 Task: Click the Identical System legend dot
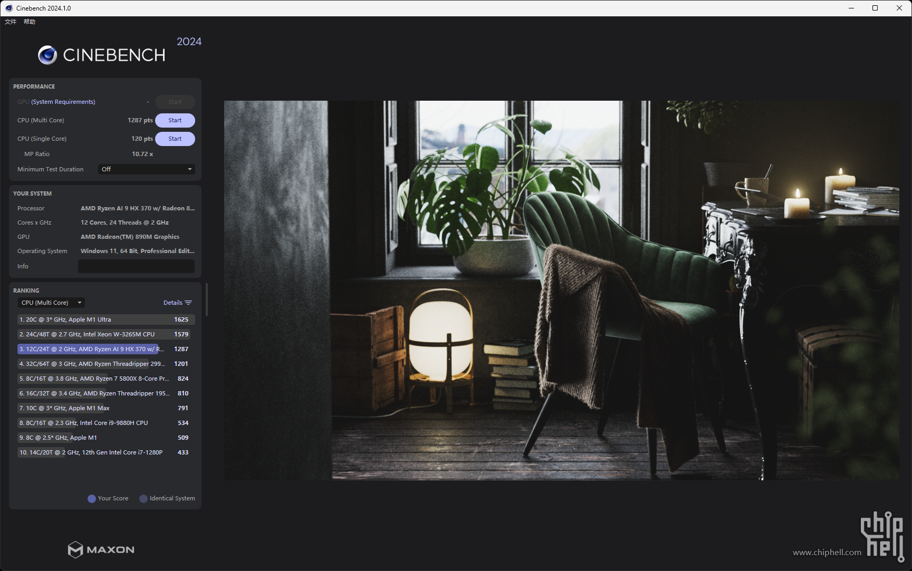[143, 499]
